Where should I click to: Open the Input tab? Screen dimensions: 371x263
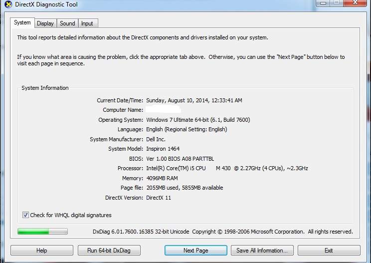pos(87,23)
